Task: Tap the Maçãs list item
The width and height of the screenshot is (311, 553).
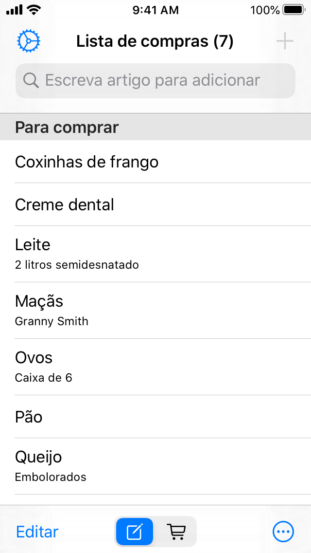Action: point(155,310)
